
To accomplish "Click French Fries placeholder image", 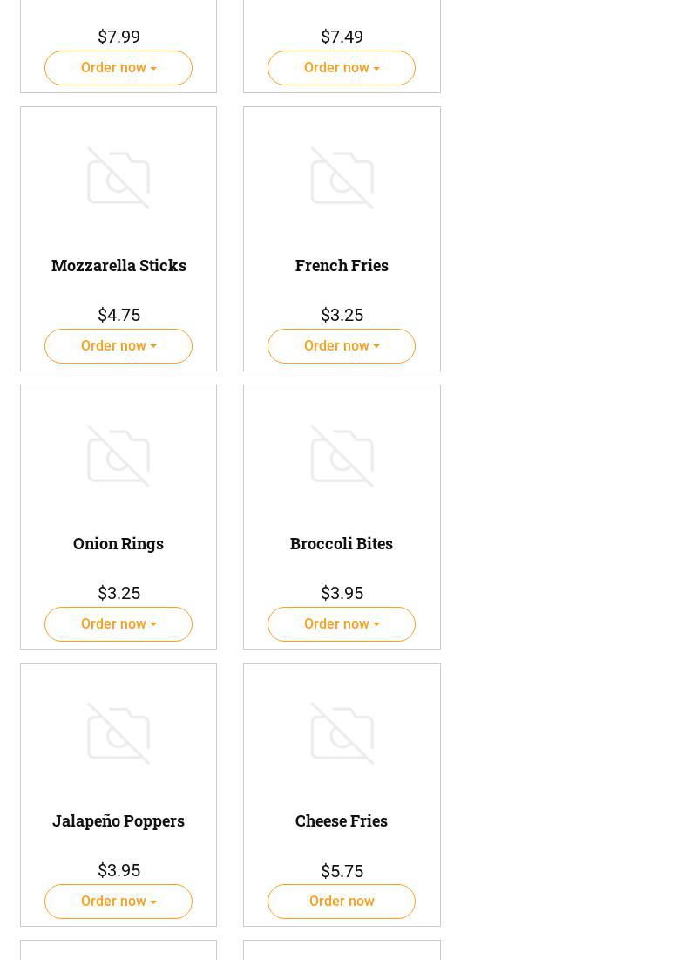I will coord(342,178).
